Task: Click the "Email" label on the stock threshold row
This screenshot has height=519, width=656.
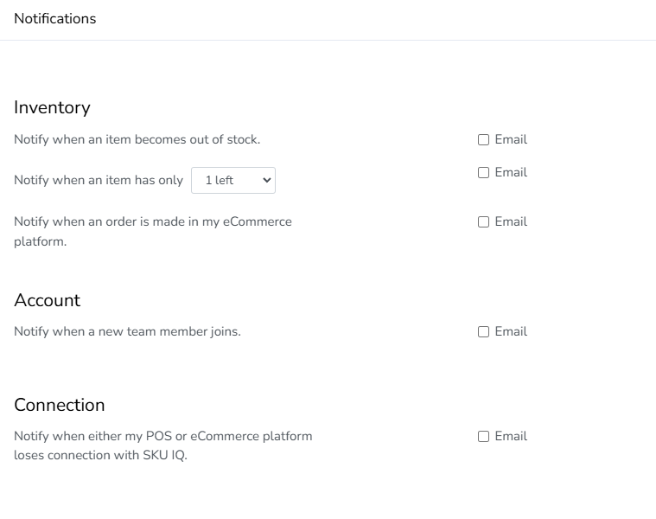Action: [x=511, y=172]
